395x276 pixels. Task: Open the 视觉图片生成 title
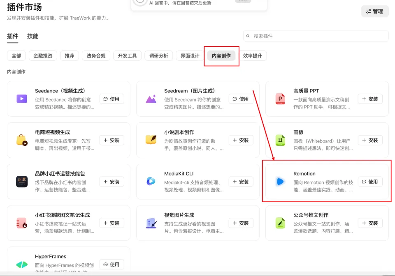click(x=179, y=215)
